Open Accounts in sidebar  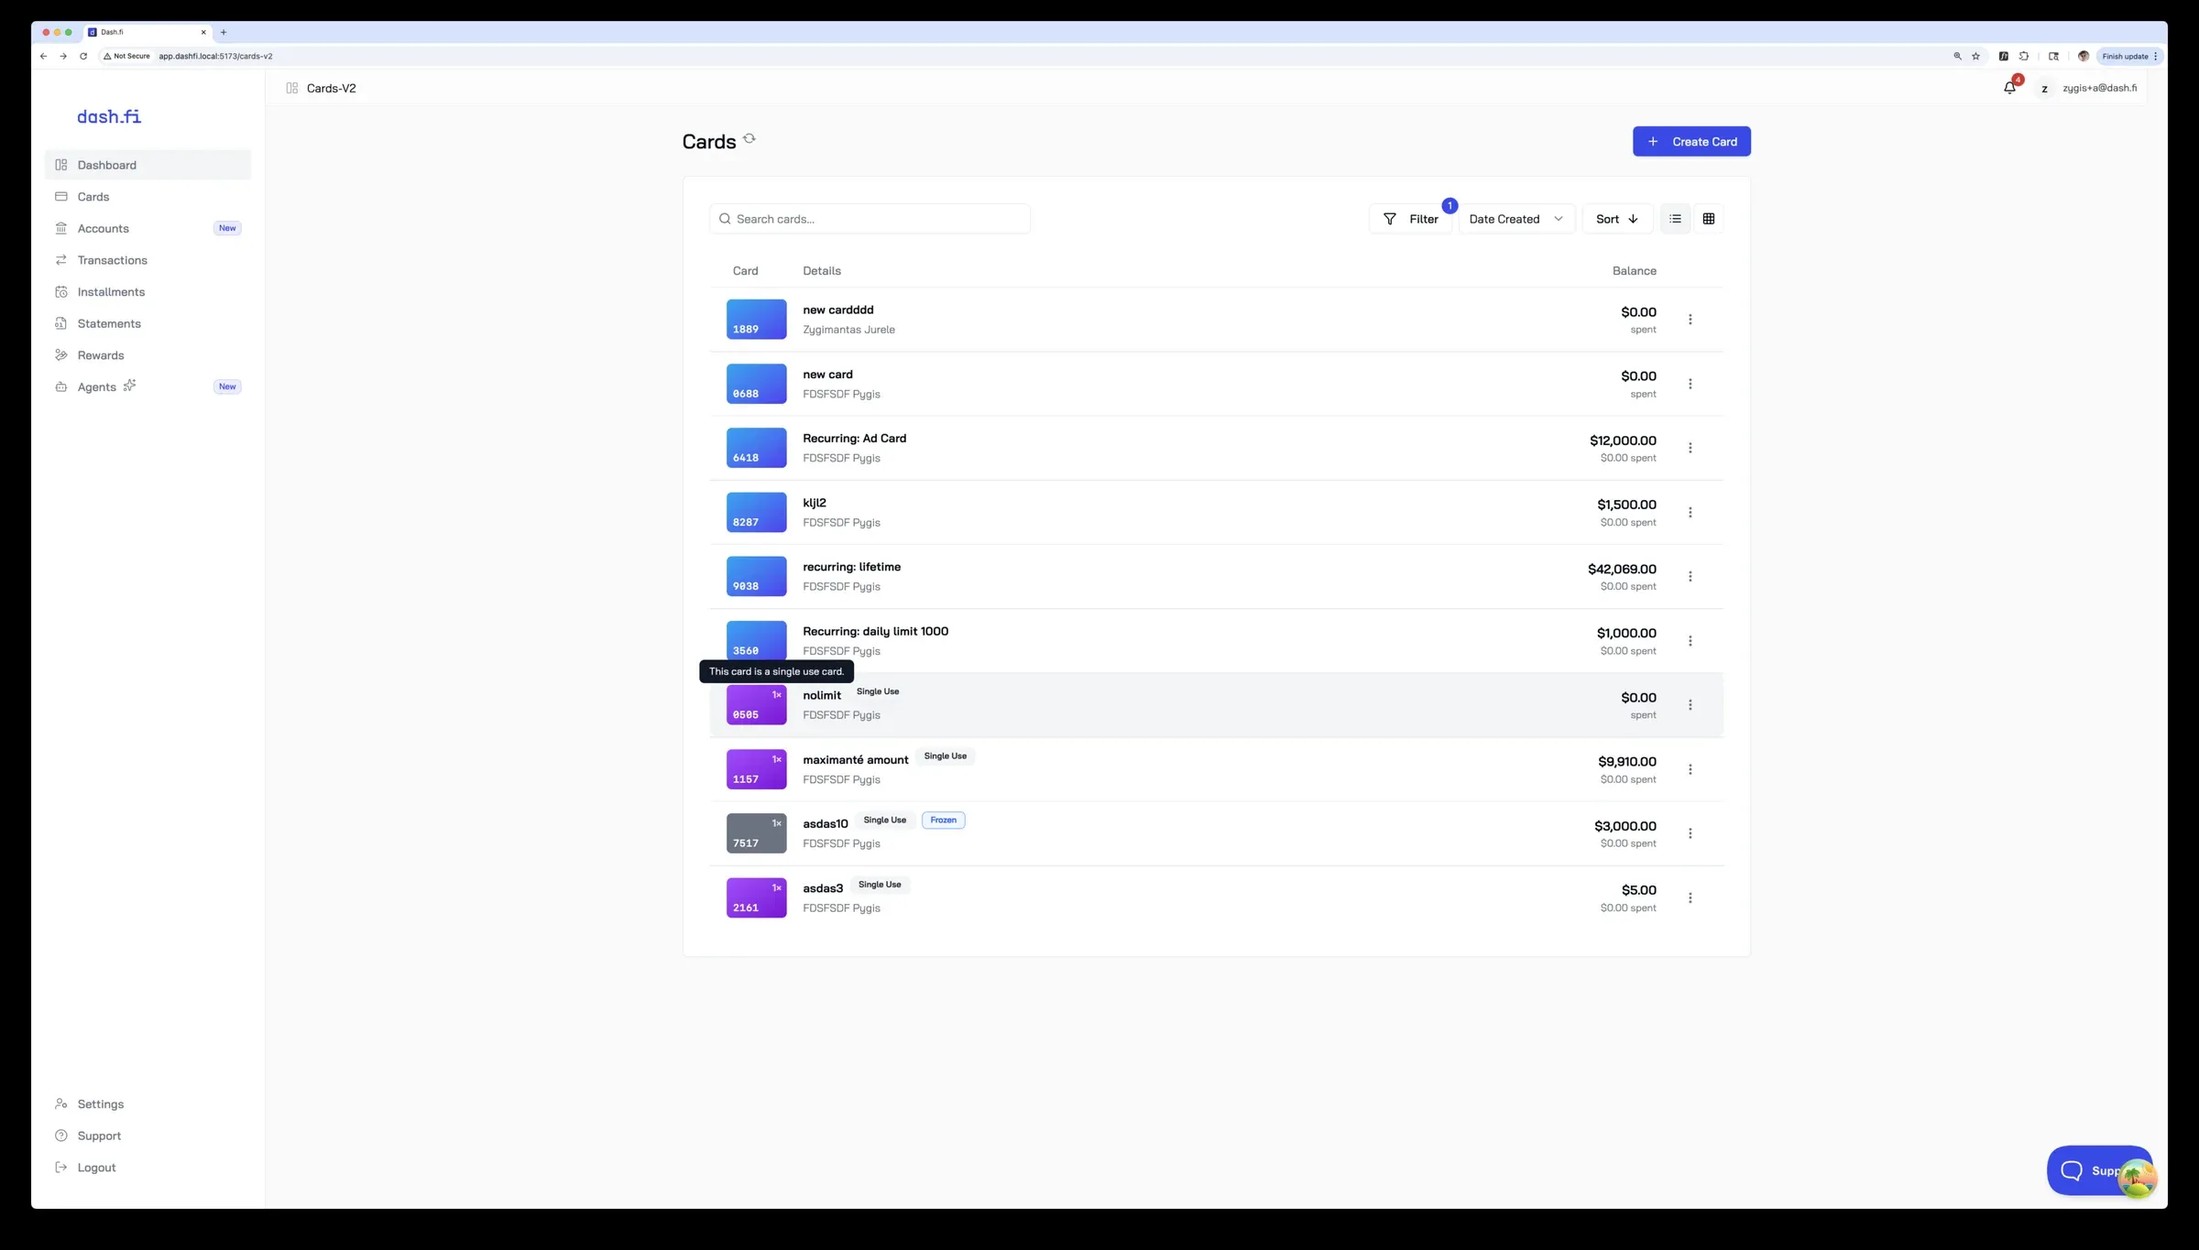point(148,228)
